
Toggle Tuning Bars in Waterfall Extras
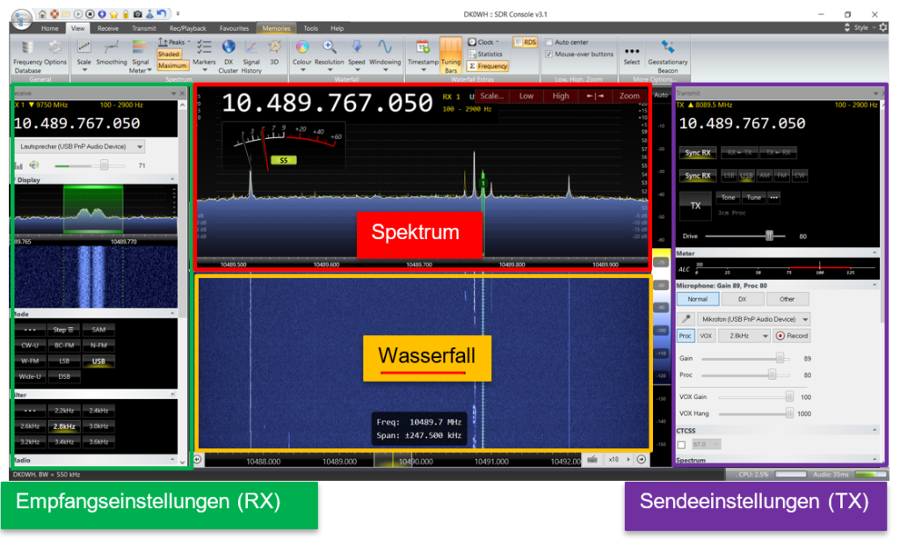[451, 55]
